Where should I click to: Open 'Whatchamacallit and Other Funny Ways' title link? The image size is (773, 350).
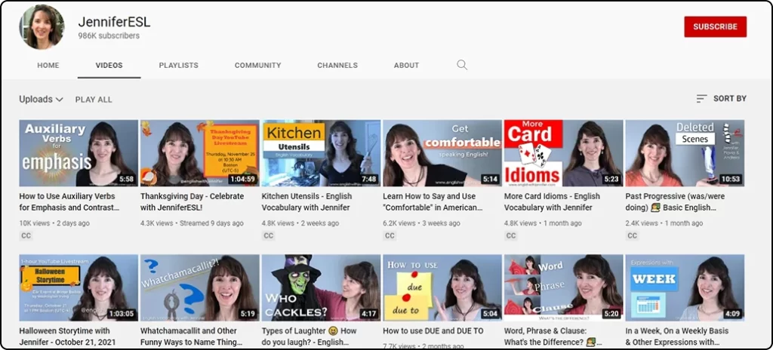click(191, 336)
